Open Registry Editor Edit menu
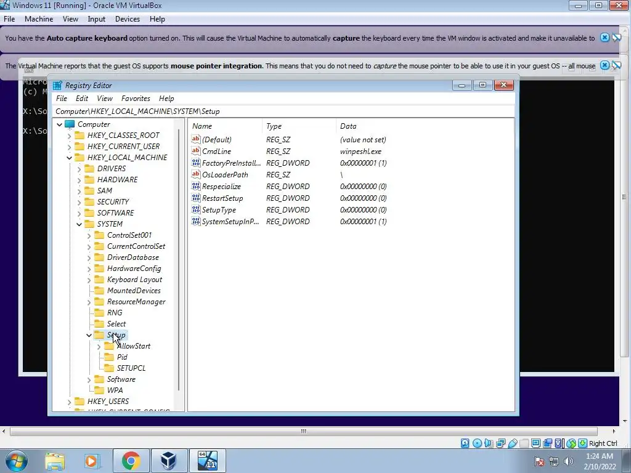The height and width of the screenshot is (473, 631). coord(82,98)
